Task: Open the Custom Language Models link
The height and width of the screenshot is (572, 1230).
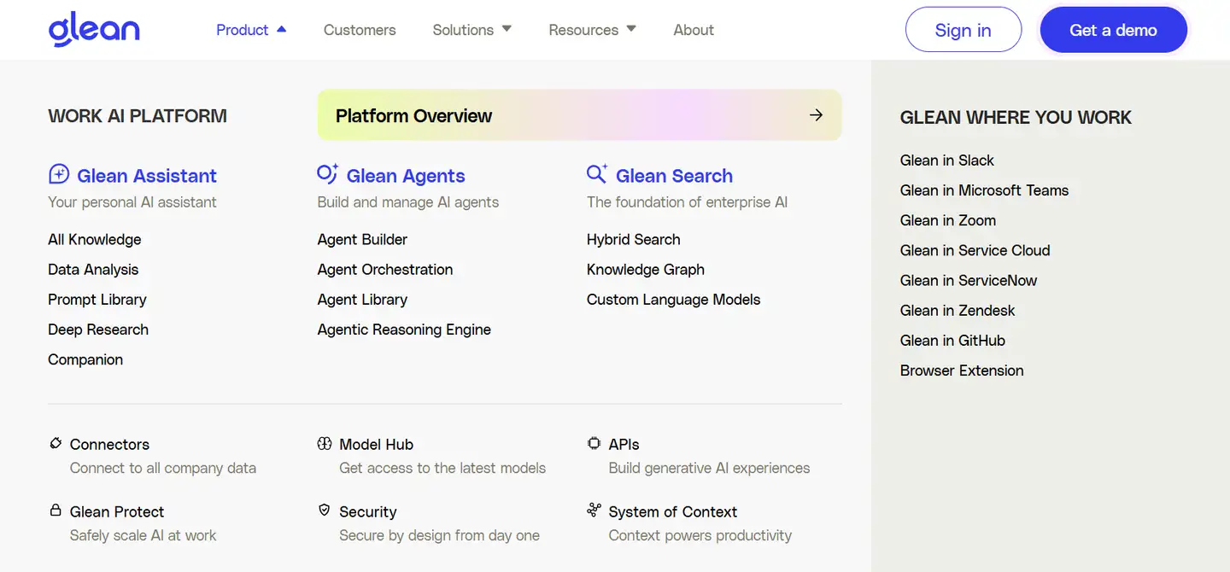Action: coord(673,300)
